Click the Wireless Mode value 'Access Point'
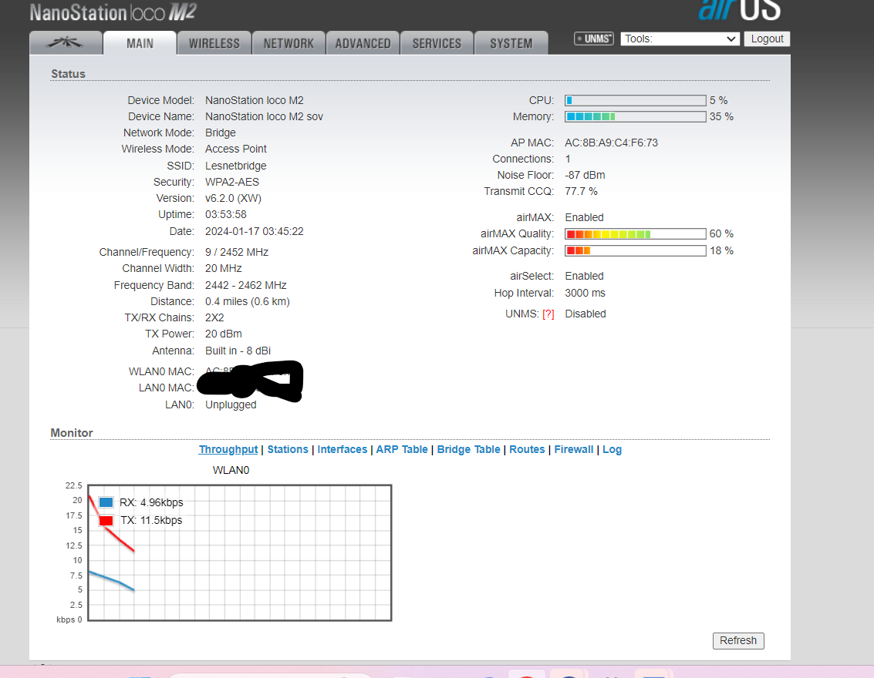Viewport: 874px width, 678px height. tap(236, 149)
